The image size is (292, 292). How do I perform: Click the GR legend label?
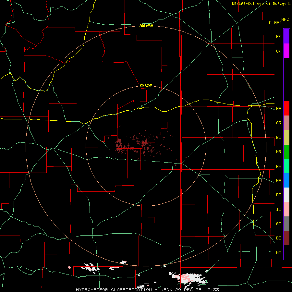tap(278, 123)
